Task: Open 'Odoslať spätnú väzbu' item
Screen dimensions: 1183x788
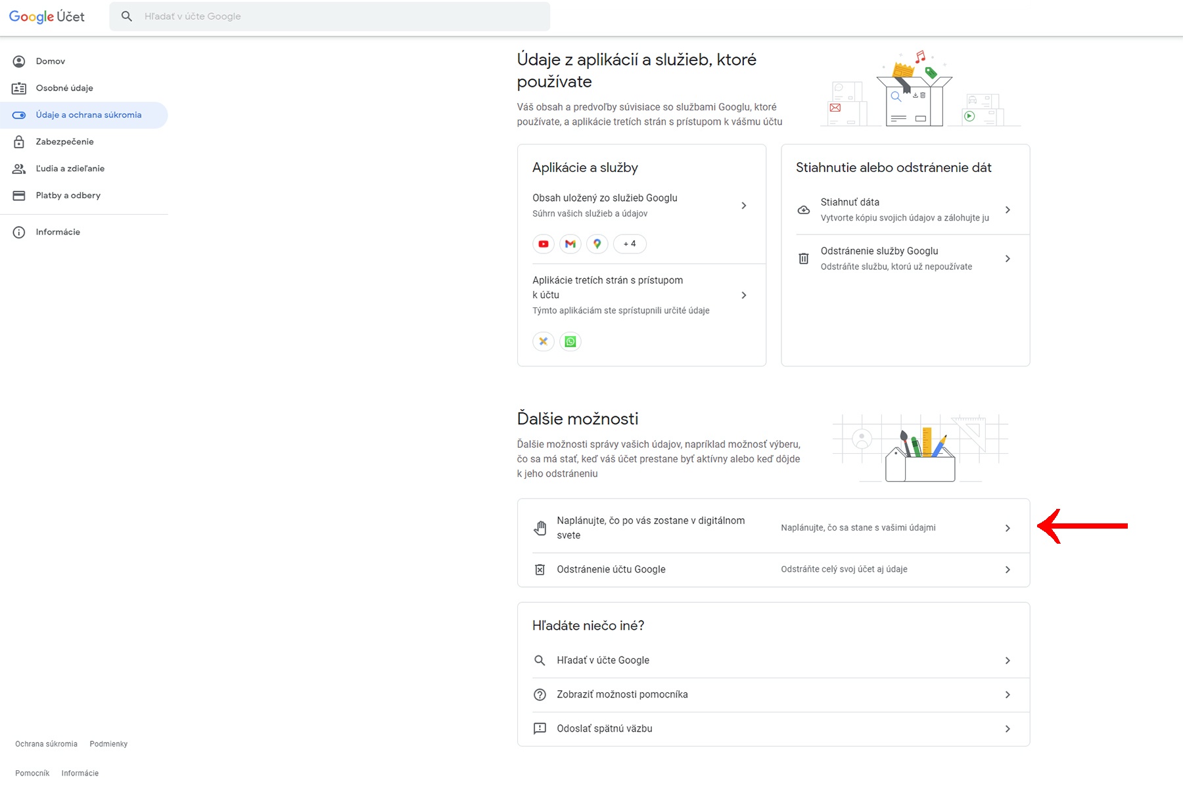Action: tap(774, 728)
